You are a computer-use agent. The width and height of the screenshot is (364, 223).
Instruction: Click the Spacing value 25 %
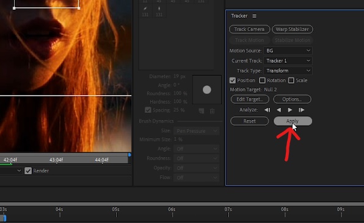click(x=179, y=110)
